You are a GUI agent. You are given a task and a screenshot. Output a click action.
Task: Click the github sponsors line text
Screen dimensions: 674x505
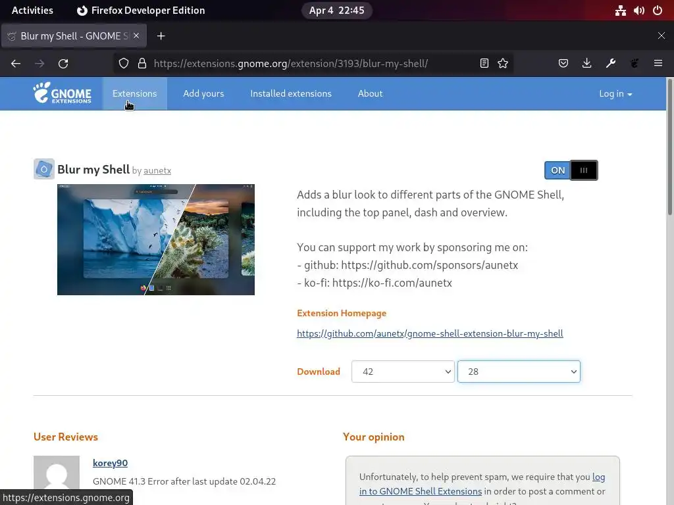(407, 265)
